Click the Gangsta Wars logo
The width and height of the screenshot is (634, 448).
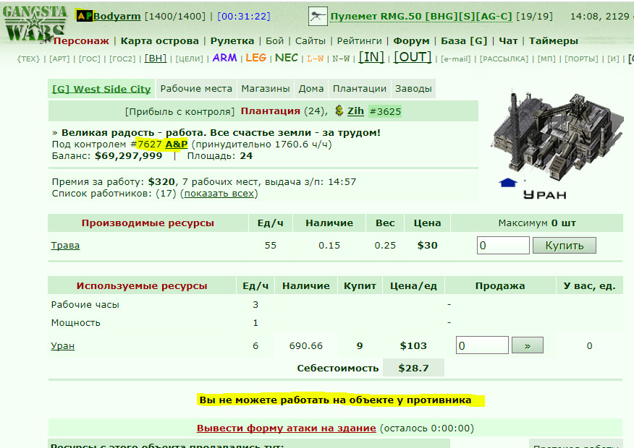point(34,23)
